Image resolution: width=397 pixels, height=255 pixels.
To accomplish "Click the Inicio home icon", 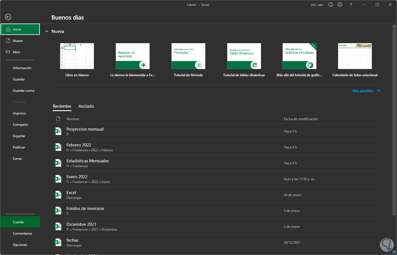I will click(8, 29).
